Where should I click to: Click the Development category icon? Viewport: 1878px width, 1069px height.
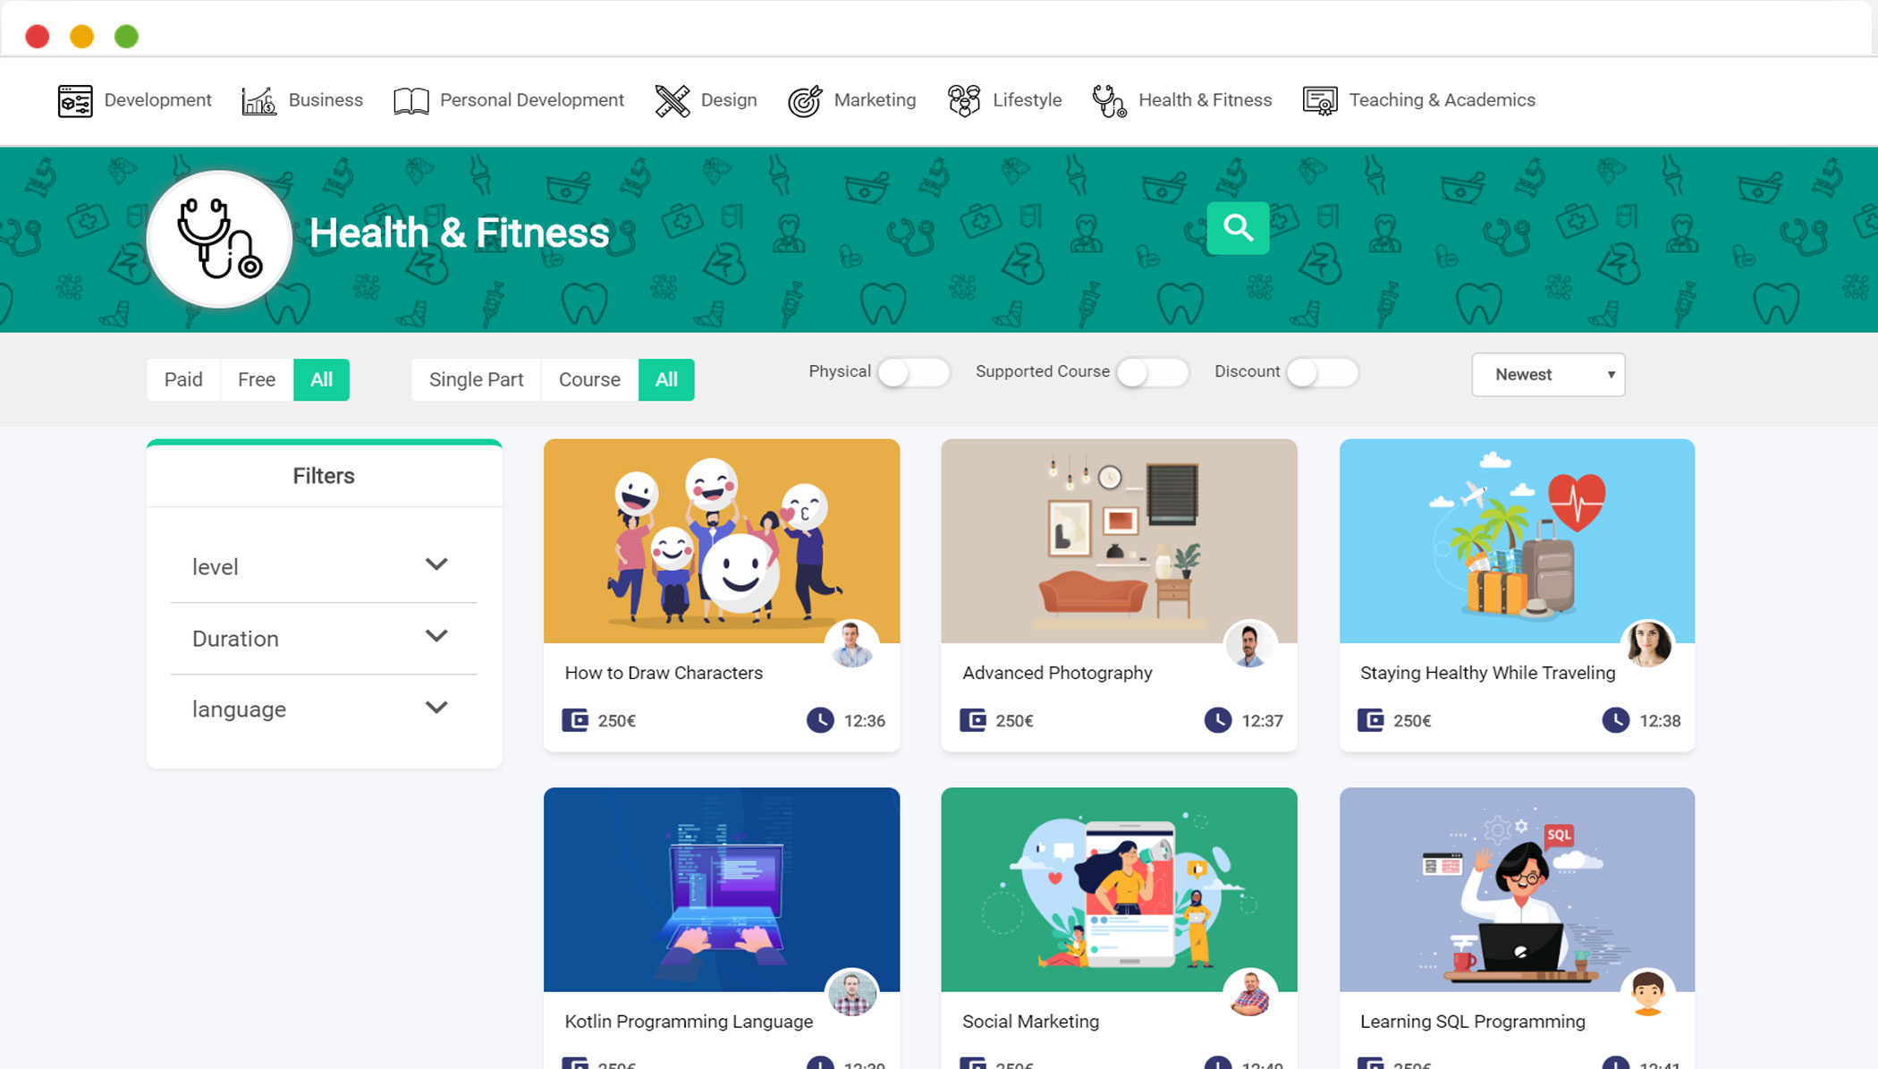[75, 101]
